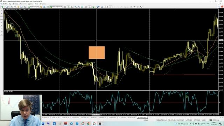Tile chart windows with the grid icon
This screenshot has height=126, width=224.
pos(82,7)
